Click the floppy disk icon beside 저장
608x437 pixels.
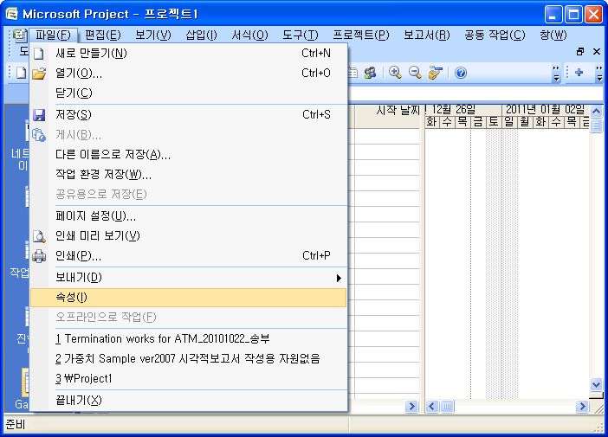pyautogui.click(x=39, y=115)
